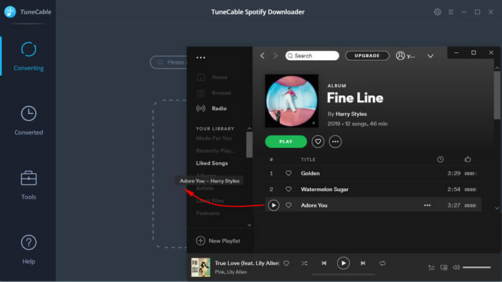Screen dimensions: 502x282
Task: Open album more options ellipsis
Action: (335, 142)
